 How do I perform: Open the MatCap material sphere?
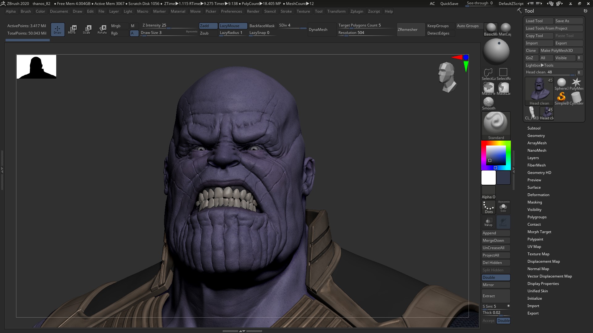click(x=505, y=29)
